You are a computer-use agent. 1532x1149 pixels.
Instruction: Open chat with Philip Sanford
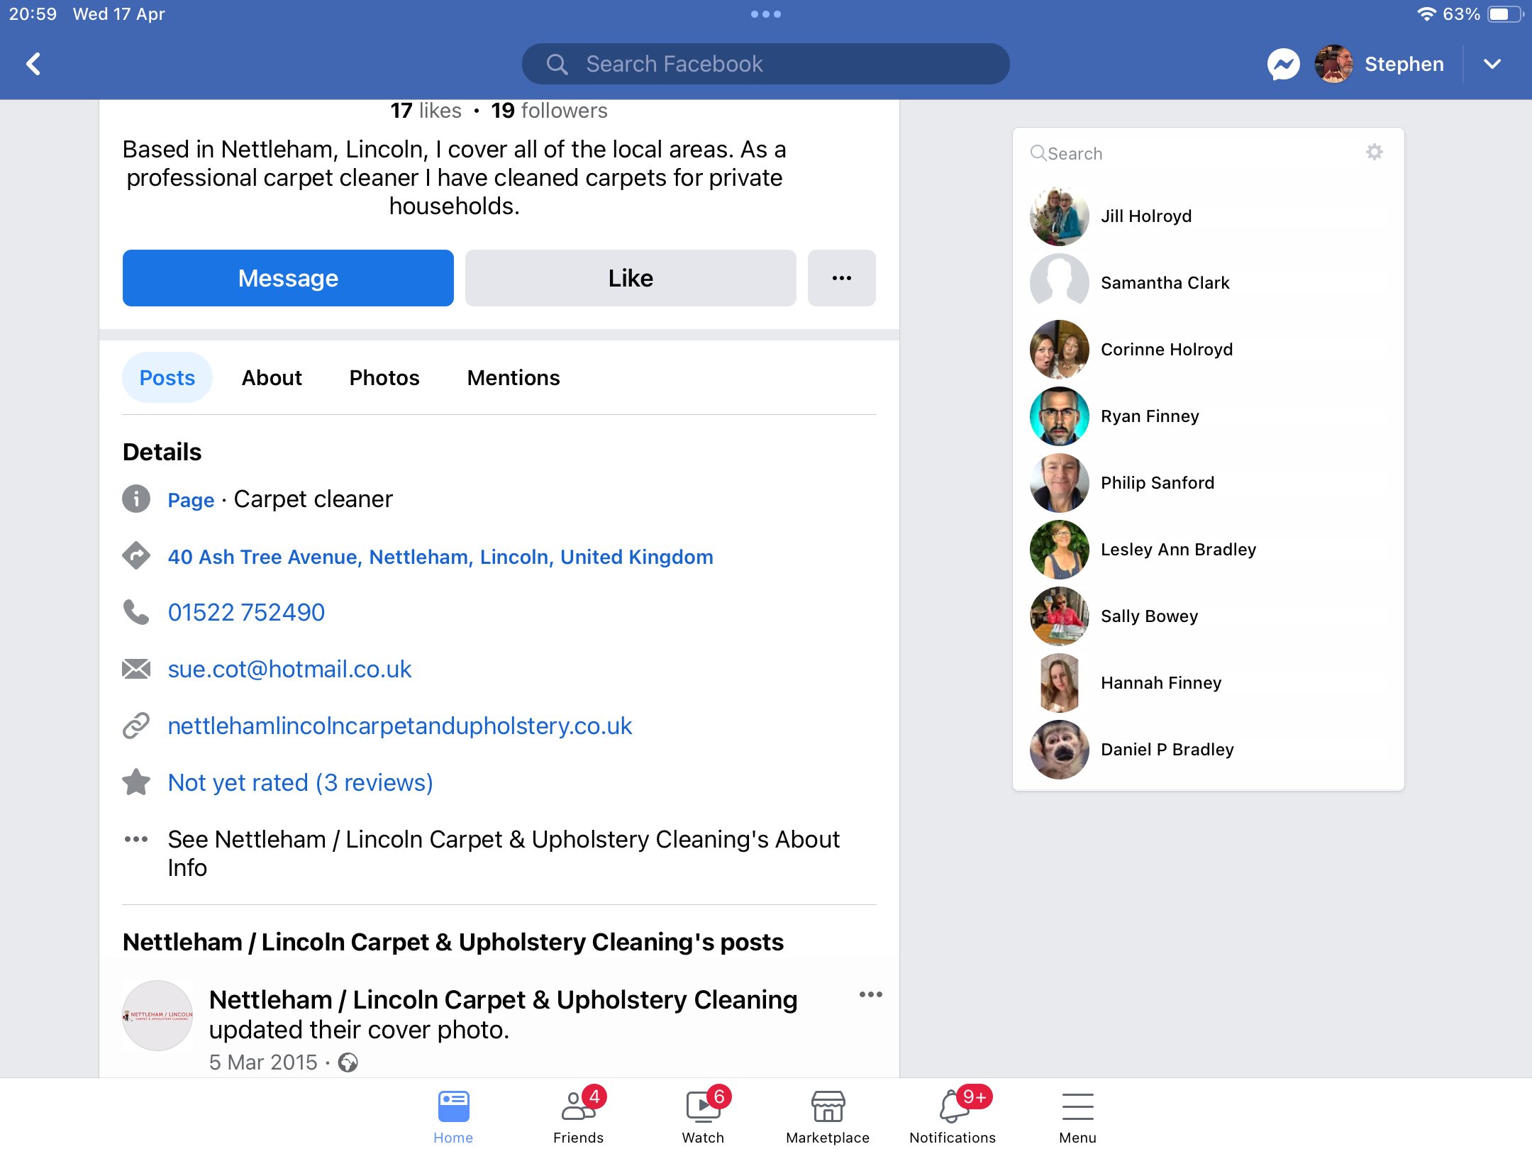pos(1209,483)
